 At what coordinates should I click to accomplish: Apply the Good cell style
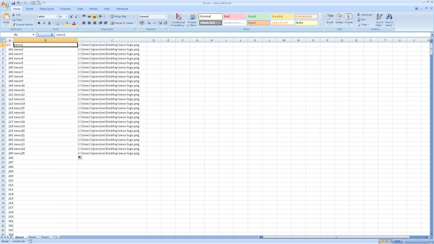(x=259, y=17)
